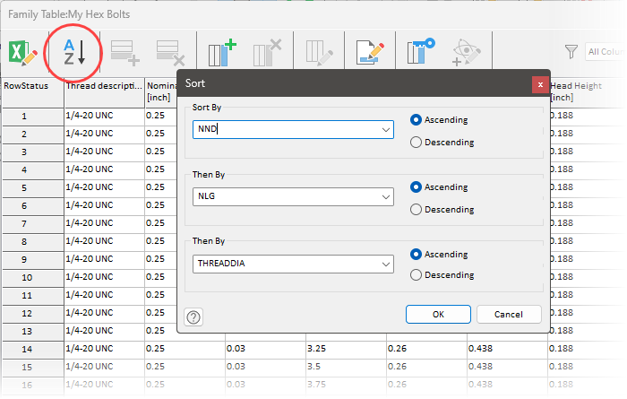This screenshot has height=399, width=627.
Task: Select row number 14 header
Action: (x=33, y=350)
